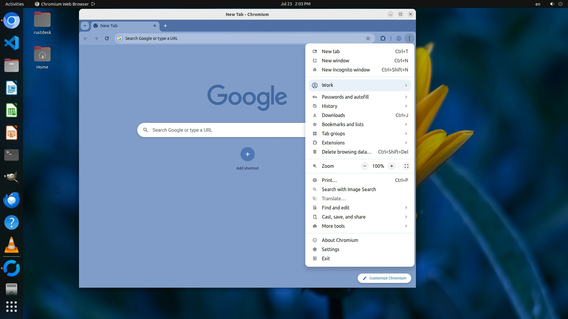Image resolution: width=568 pixels, height=319 pixels.
Task: Open a new tab with the plus button
Action: pos(165,26)
